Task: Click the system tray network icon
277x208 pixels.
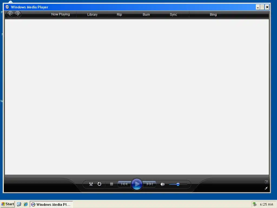Action: pyautogui.click(x=255, y=204)
